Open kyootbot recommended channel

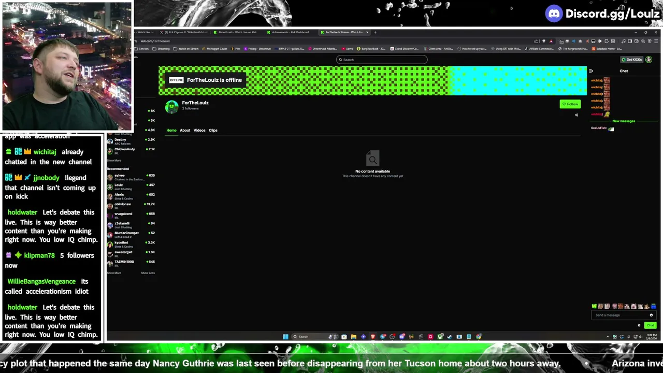(x=131, y=244)
